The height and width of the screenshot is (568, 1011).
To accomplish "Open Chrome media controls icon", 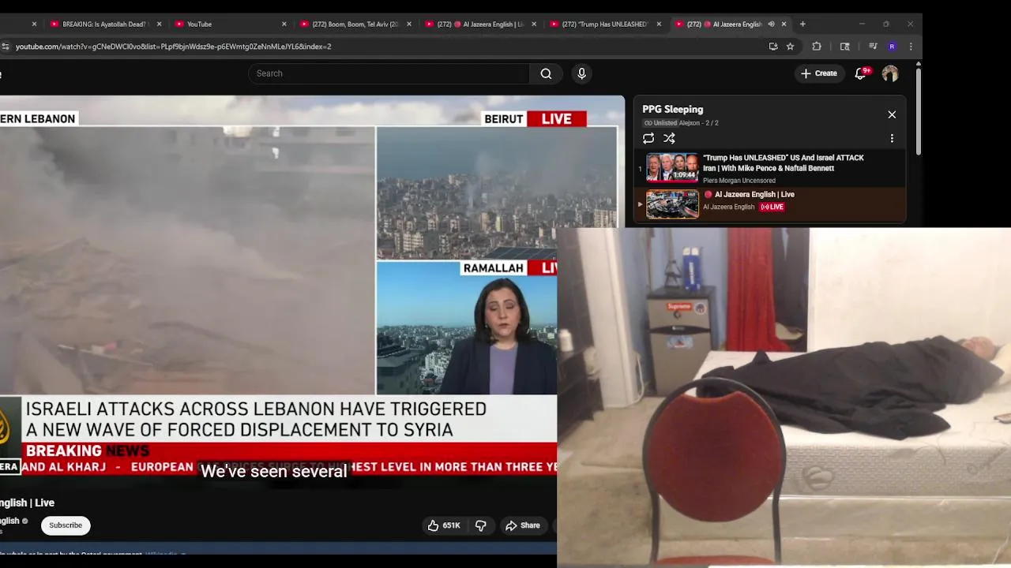I will pos(873,47).
